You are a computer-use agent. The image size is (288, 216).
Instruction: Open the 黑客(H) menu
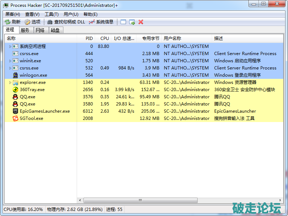click(13, 14)
